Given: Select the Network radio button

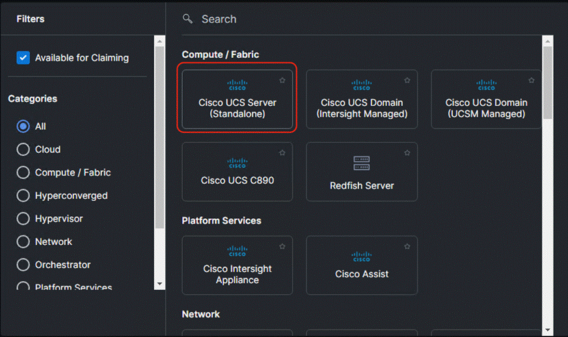Looking at the screenshot, I should 23,242.
